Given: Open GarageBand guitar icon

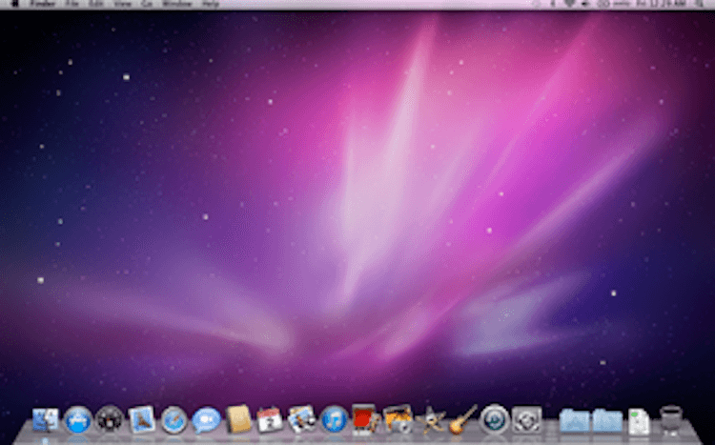Looking at the screenshot, I should (462, 419).
